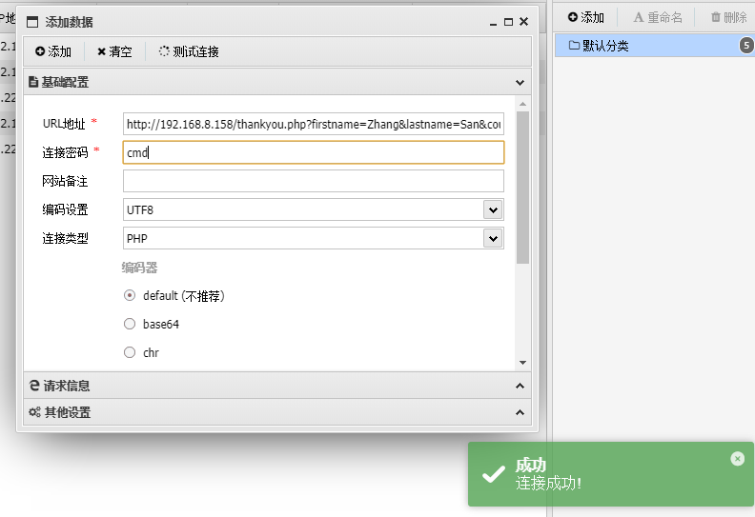
Task: Maximize the 添加数据 dialog window
Action: tap(508, 21)
